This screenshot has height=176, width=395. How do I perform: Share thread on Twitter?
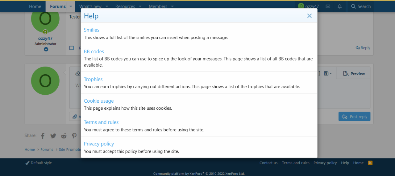53,136
